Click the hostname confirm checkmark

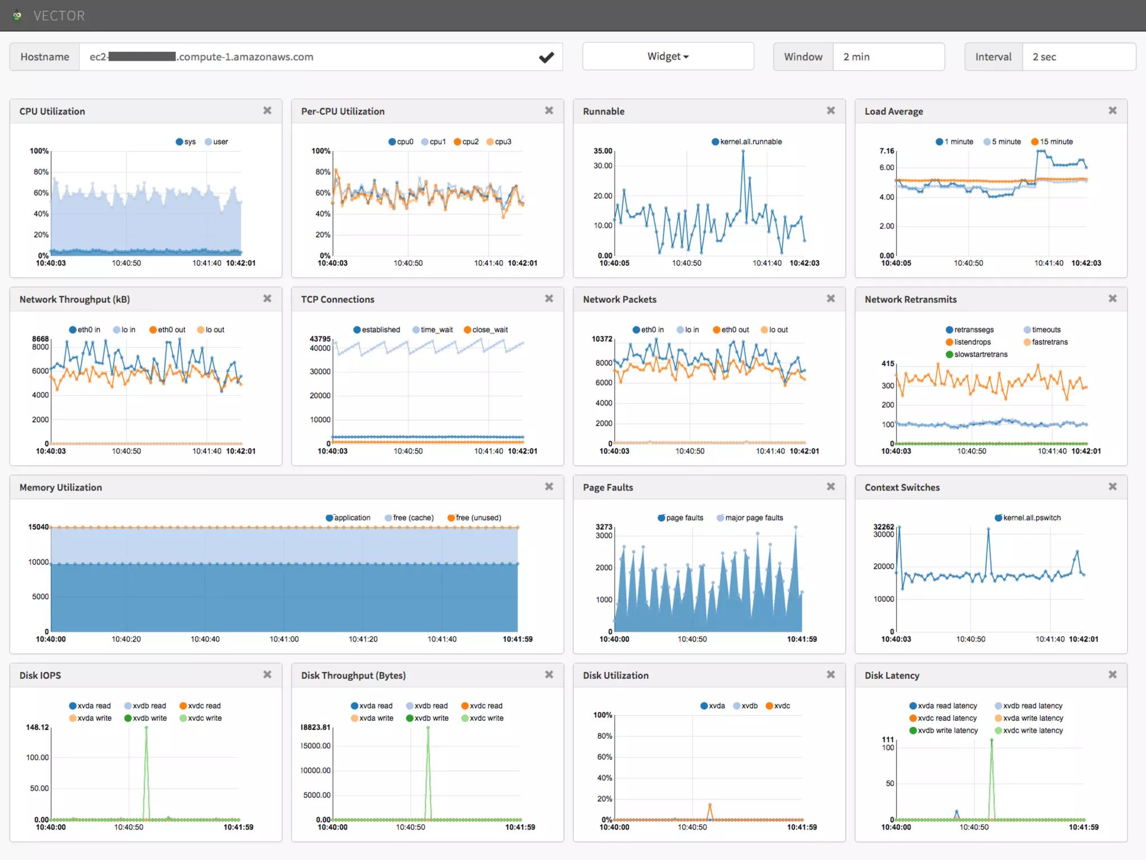[546, 57]
